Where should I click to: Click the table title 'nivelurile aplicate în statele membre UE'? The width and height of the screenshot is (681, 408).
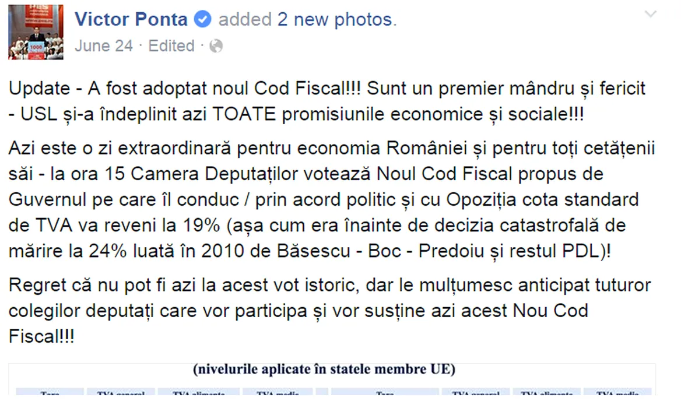point(324,370)
